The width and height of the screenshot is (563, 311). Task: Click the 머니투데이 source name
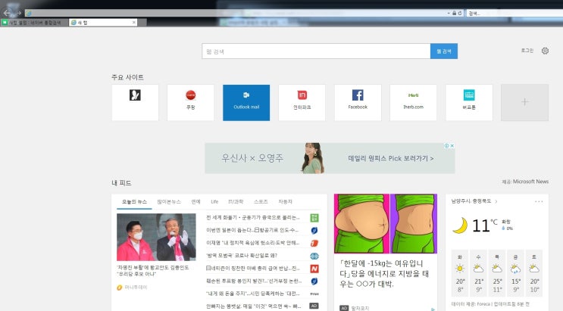point(136,288)
